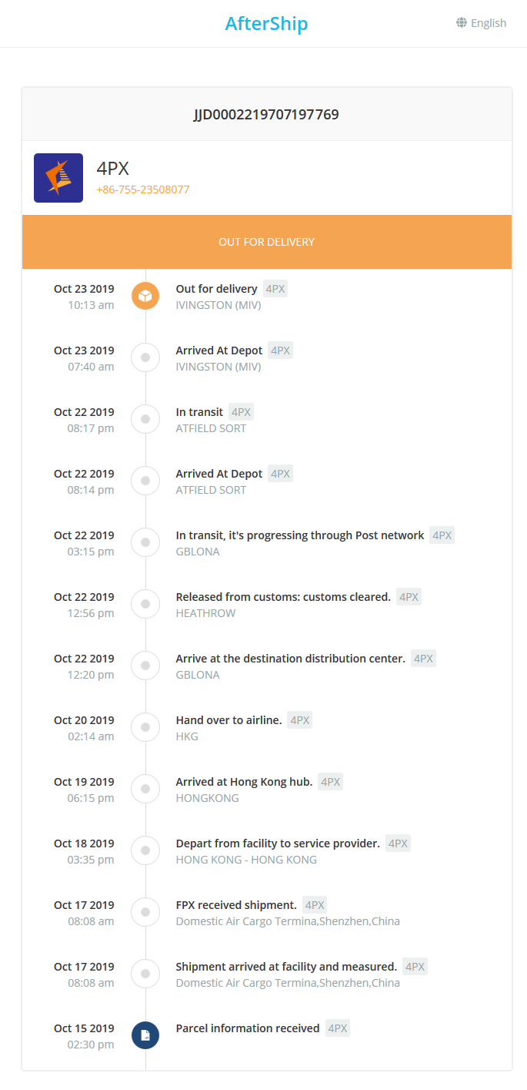Click the orange Out for delivery package icon
The width and height of the screenshot is (527, 1090).
click(x=145, y=296)
